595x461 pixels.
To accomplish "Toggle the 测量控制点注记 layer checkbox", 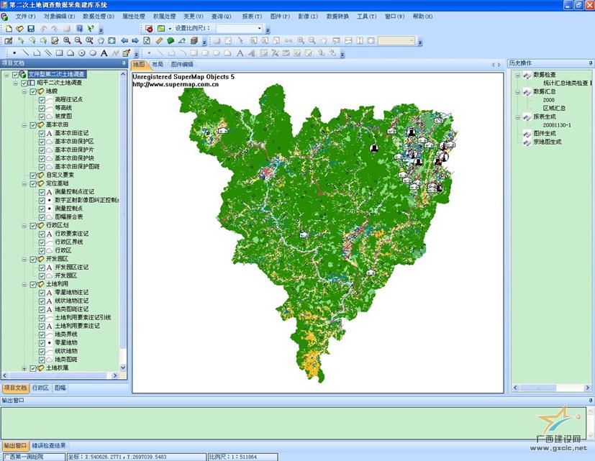I will click(42, 192).
